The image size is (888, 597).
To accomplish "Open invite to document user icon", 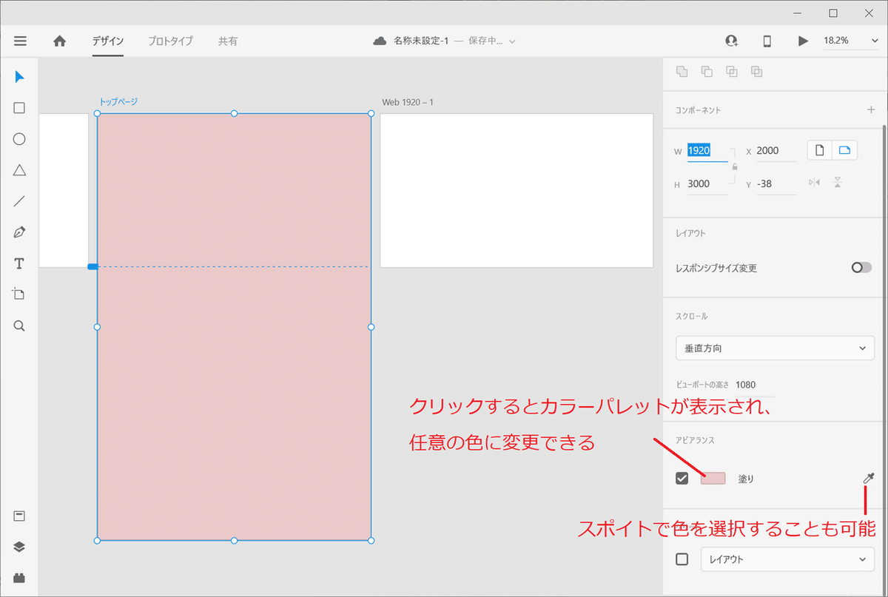I will 732,41.
